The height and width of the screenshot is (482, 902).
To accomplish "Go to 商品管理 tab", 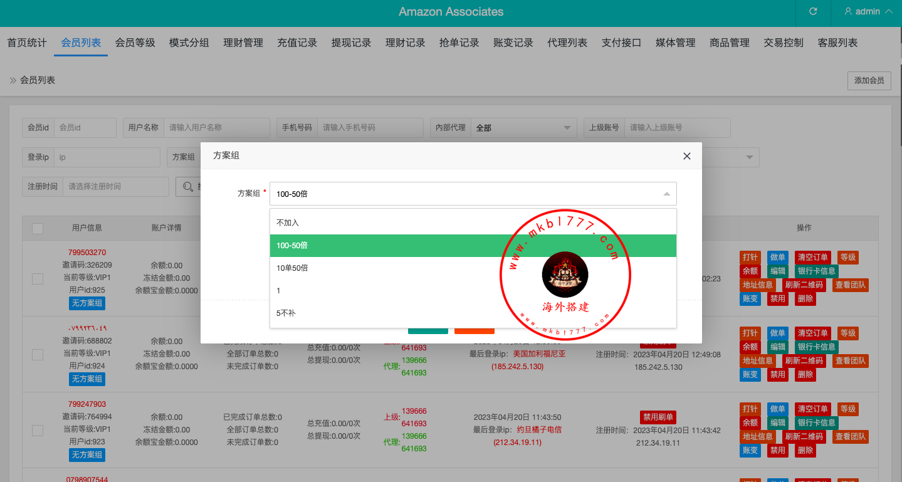I will [730, 43].
